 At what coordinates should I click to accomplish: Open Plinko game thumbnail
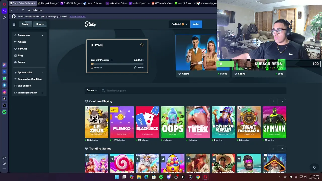122,122
